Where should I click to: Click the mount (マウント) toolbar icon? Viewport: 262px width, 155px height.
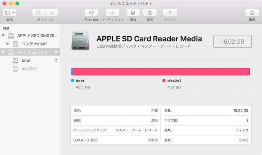click(x=170, y=13)
